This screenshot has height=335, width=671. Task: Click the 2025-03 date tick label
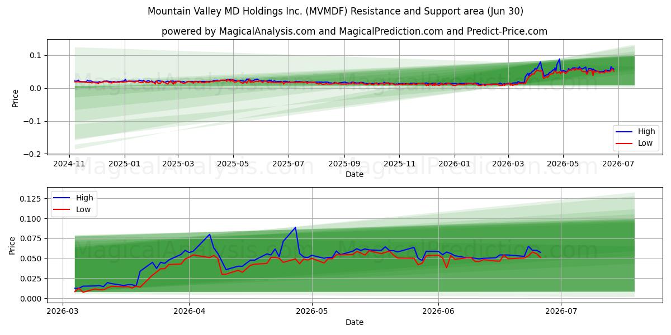tap(178, 164)
